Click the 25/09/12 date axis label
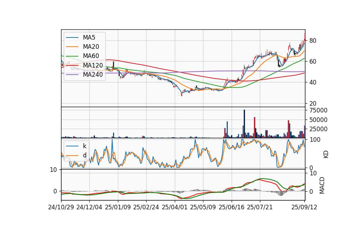 (304, 207)
